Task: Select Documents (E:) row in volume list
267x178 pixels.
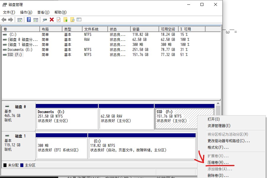Action: click(x=20, y=49)
